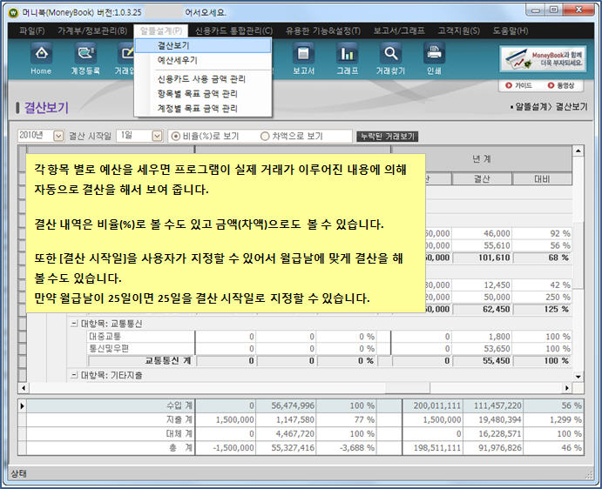Select the 비율(%)로 보기 radio option
Viewport: 602px width, 489px height.
coord(176,137)
